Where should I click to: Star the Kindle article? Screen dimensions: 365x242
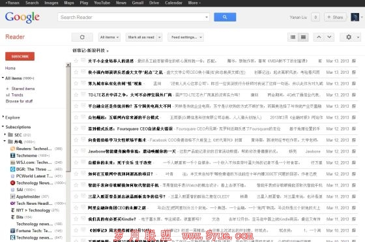point(76,219)
